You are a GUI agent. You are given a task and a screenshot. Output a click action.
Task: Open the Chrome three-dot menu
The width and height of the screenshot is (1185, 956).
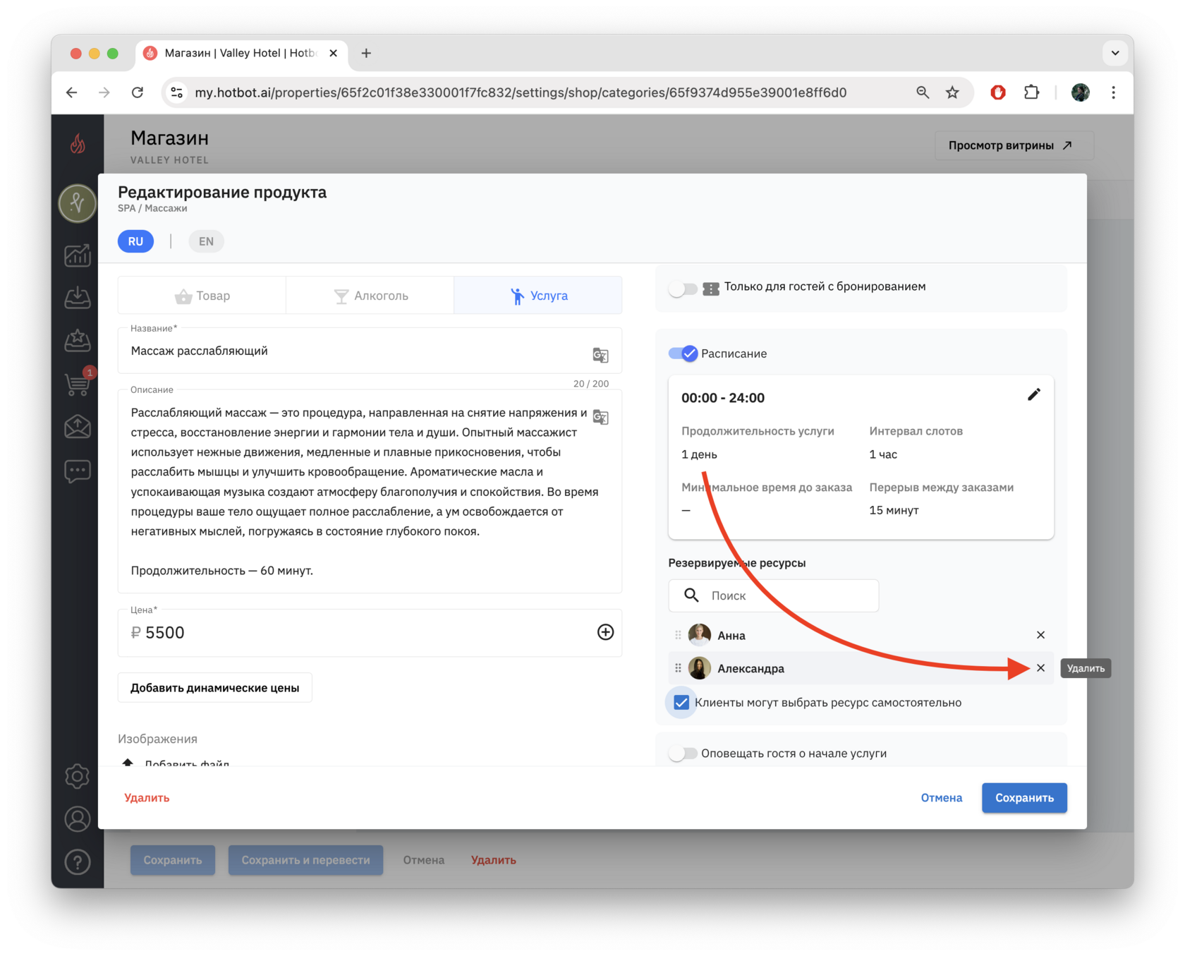pos(1113,92)
